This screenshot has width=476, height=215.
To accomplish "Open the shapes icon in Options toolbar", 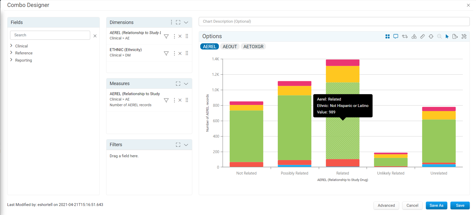I will tap(414, 36).
